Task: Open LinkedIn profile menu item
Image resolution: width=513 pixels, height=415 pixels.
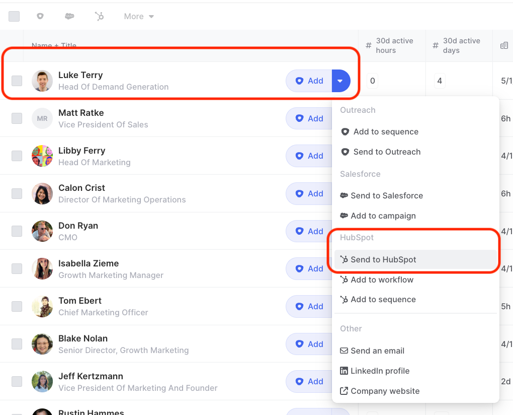Action: [x=415, y=371]
